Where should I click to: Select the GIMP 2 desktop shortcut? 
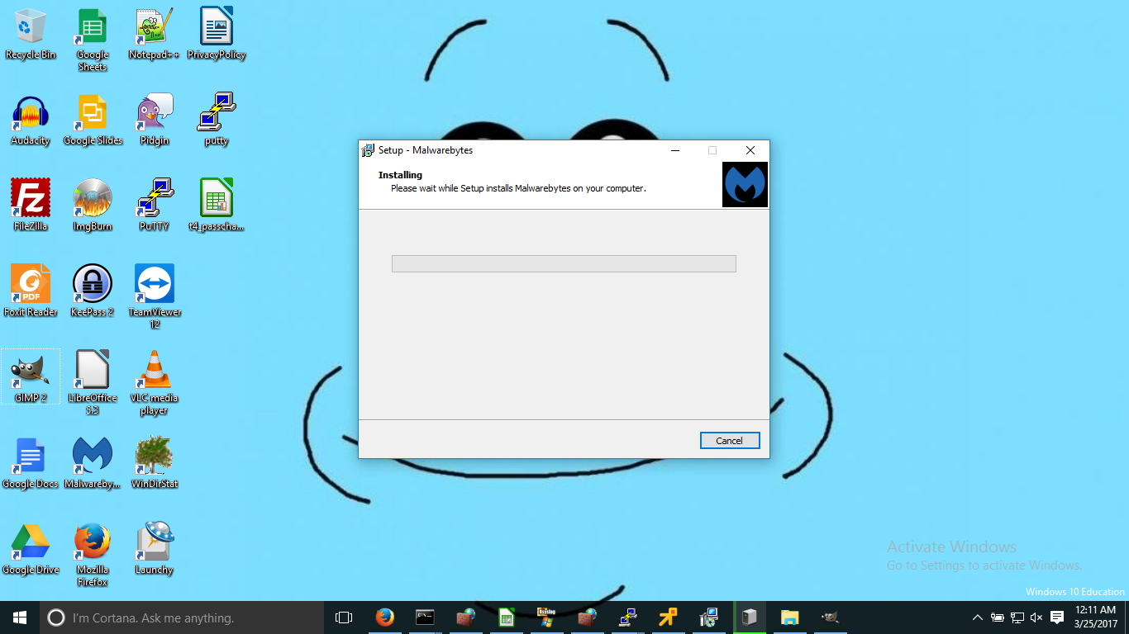(x=31, y=377)
